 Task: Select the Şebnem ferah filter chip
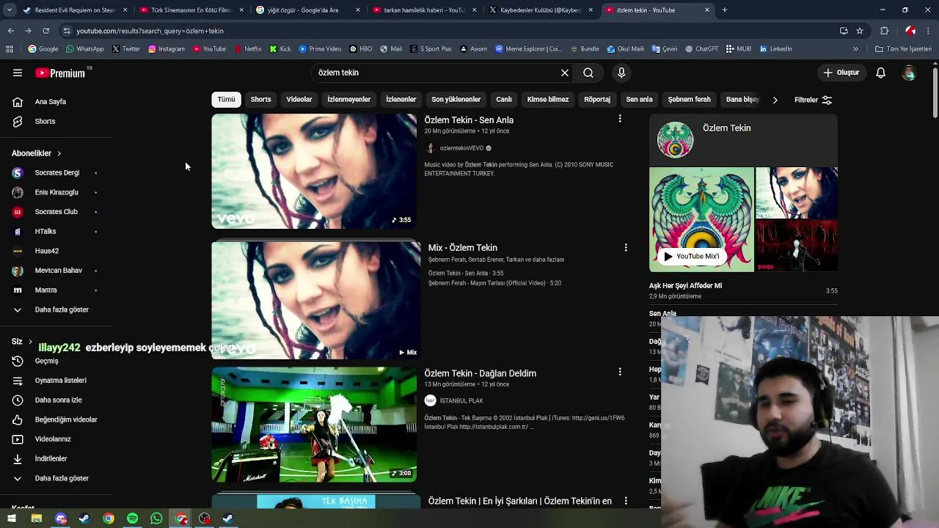[x=689, y=100]
